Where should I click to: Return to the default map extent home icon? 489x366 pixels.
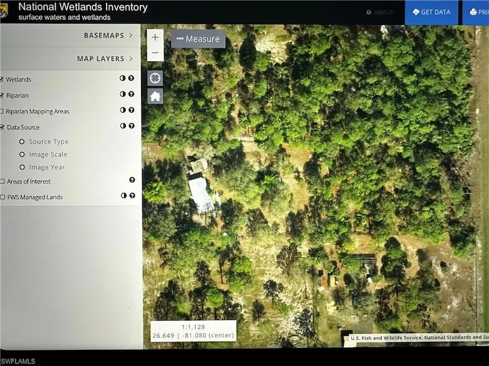(155, 96)
